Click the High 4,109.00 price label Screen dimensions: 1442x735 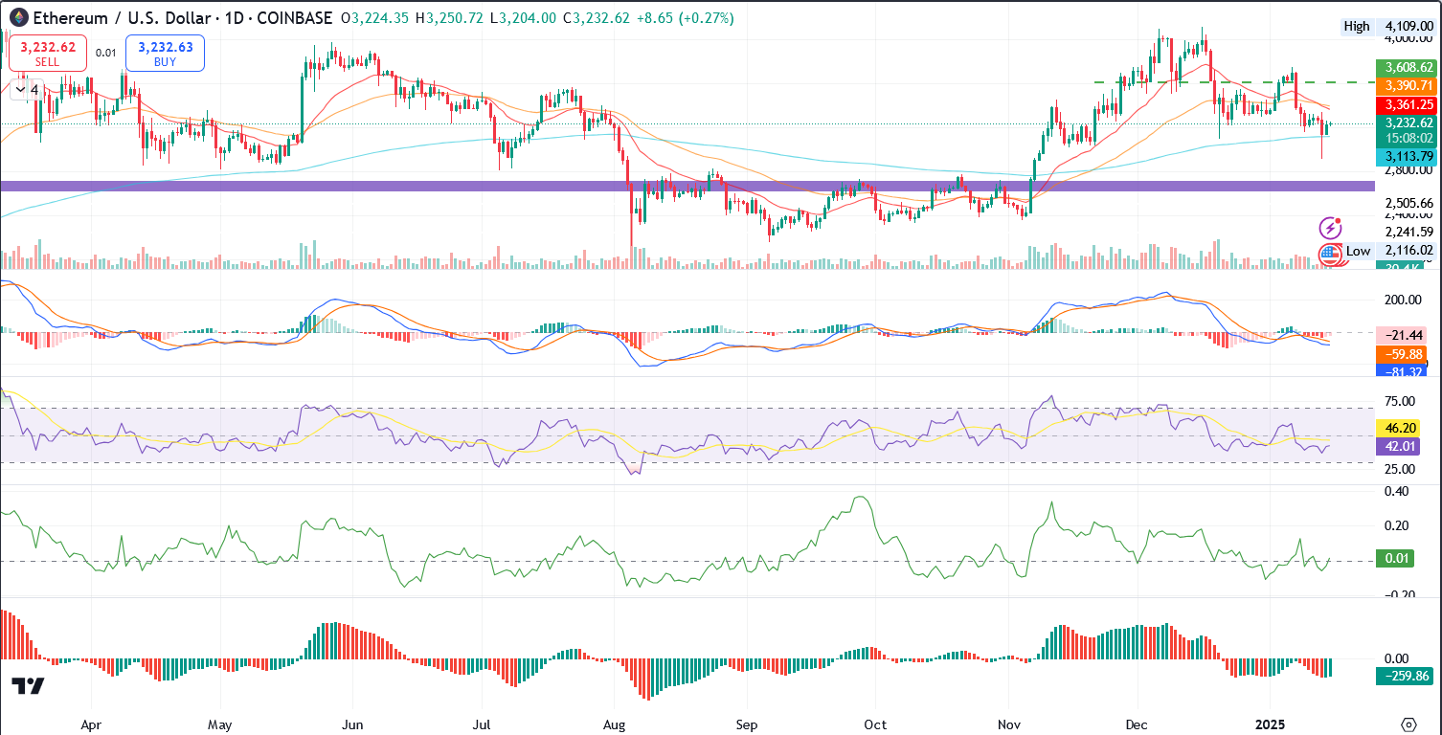coord(1387,27)
